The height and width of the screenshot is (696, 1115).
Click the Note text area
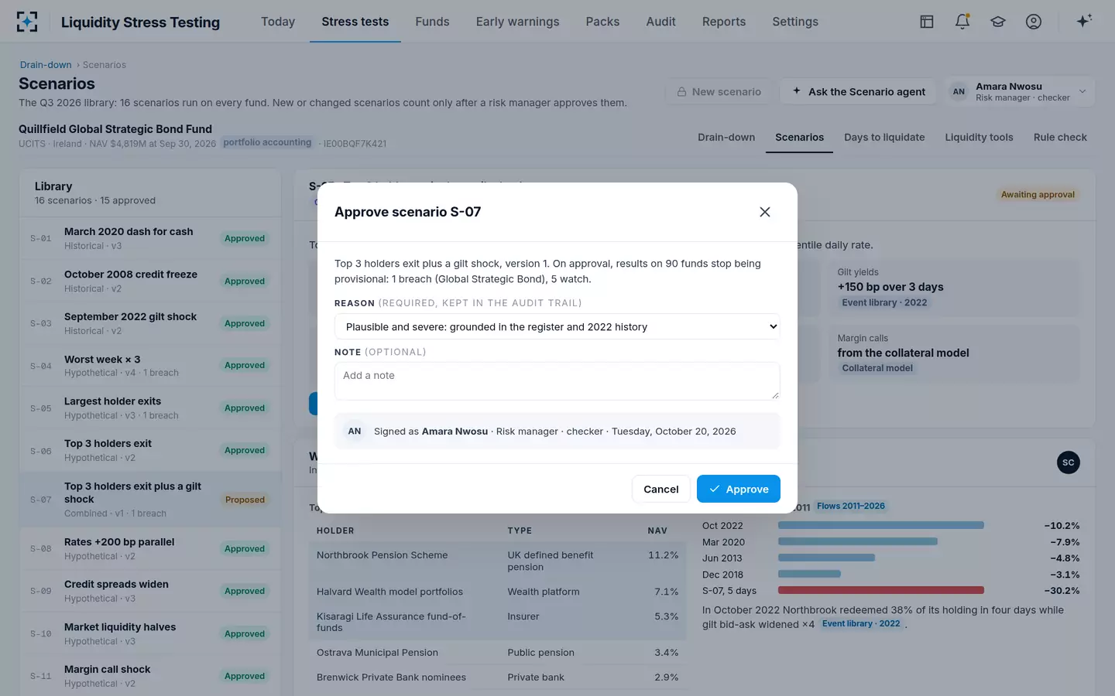[x=557, y=381]
